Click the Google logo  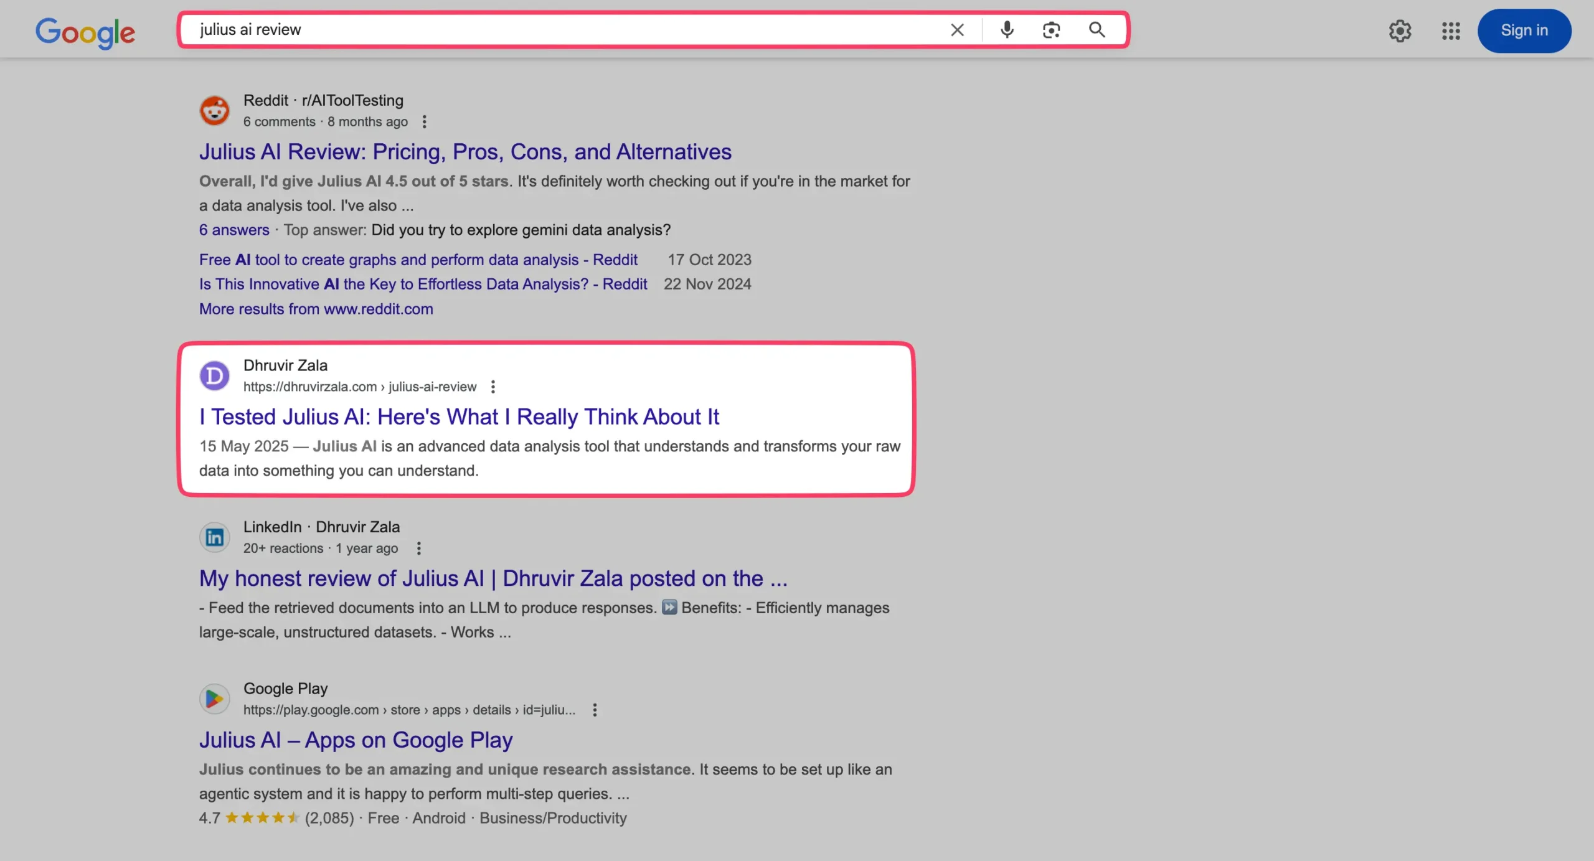click(85, 32)
